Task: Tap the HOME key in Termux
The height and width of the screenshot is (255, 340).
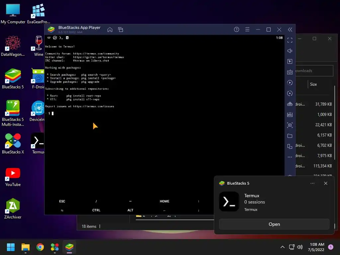Action: pos(164,201)
